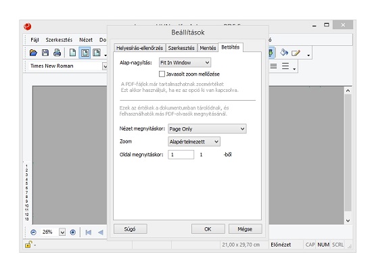Image resolution: width=372 pixels, height=267 pixels.
Task: Click the justify alignment icon
Action: 273,66
